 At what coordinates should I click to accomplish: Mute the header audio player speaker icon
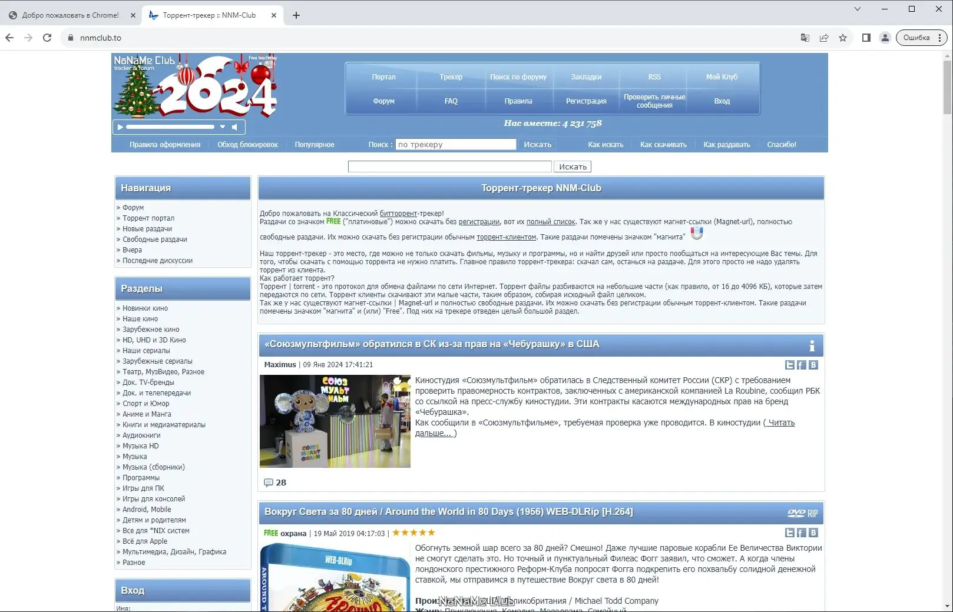click(234, 127)
